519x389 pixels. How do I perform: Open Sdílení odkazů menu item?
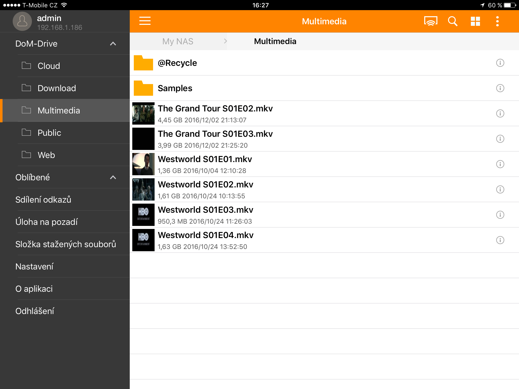point(43,200)
